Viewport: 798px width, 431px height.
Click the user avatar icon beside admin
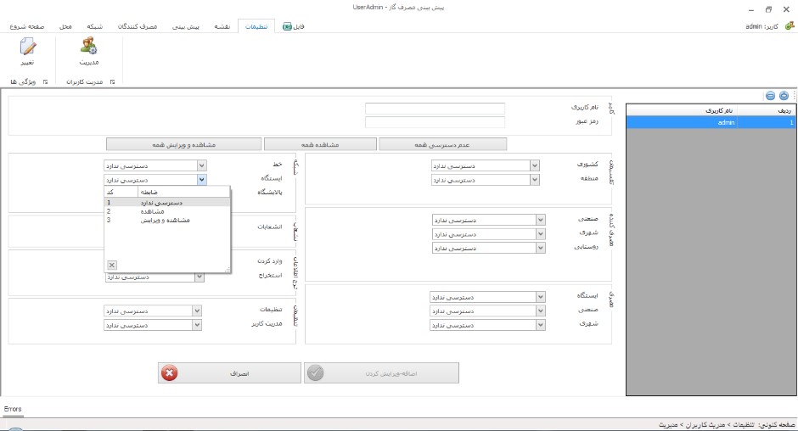pyautogui.click(x=790, y=26)
